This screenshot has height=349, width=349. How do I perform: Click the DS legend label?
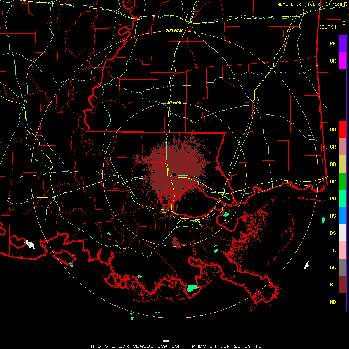tap(333, 233)
